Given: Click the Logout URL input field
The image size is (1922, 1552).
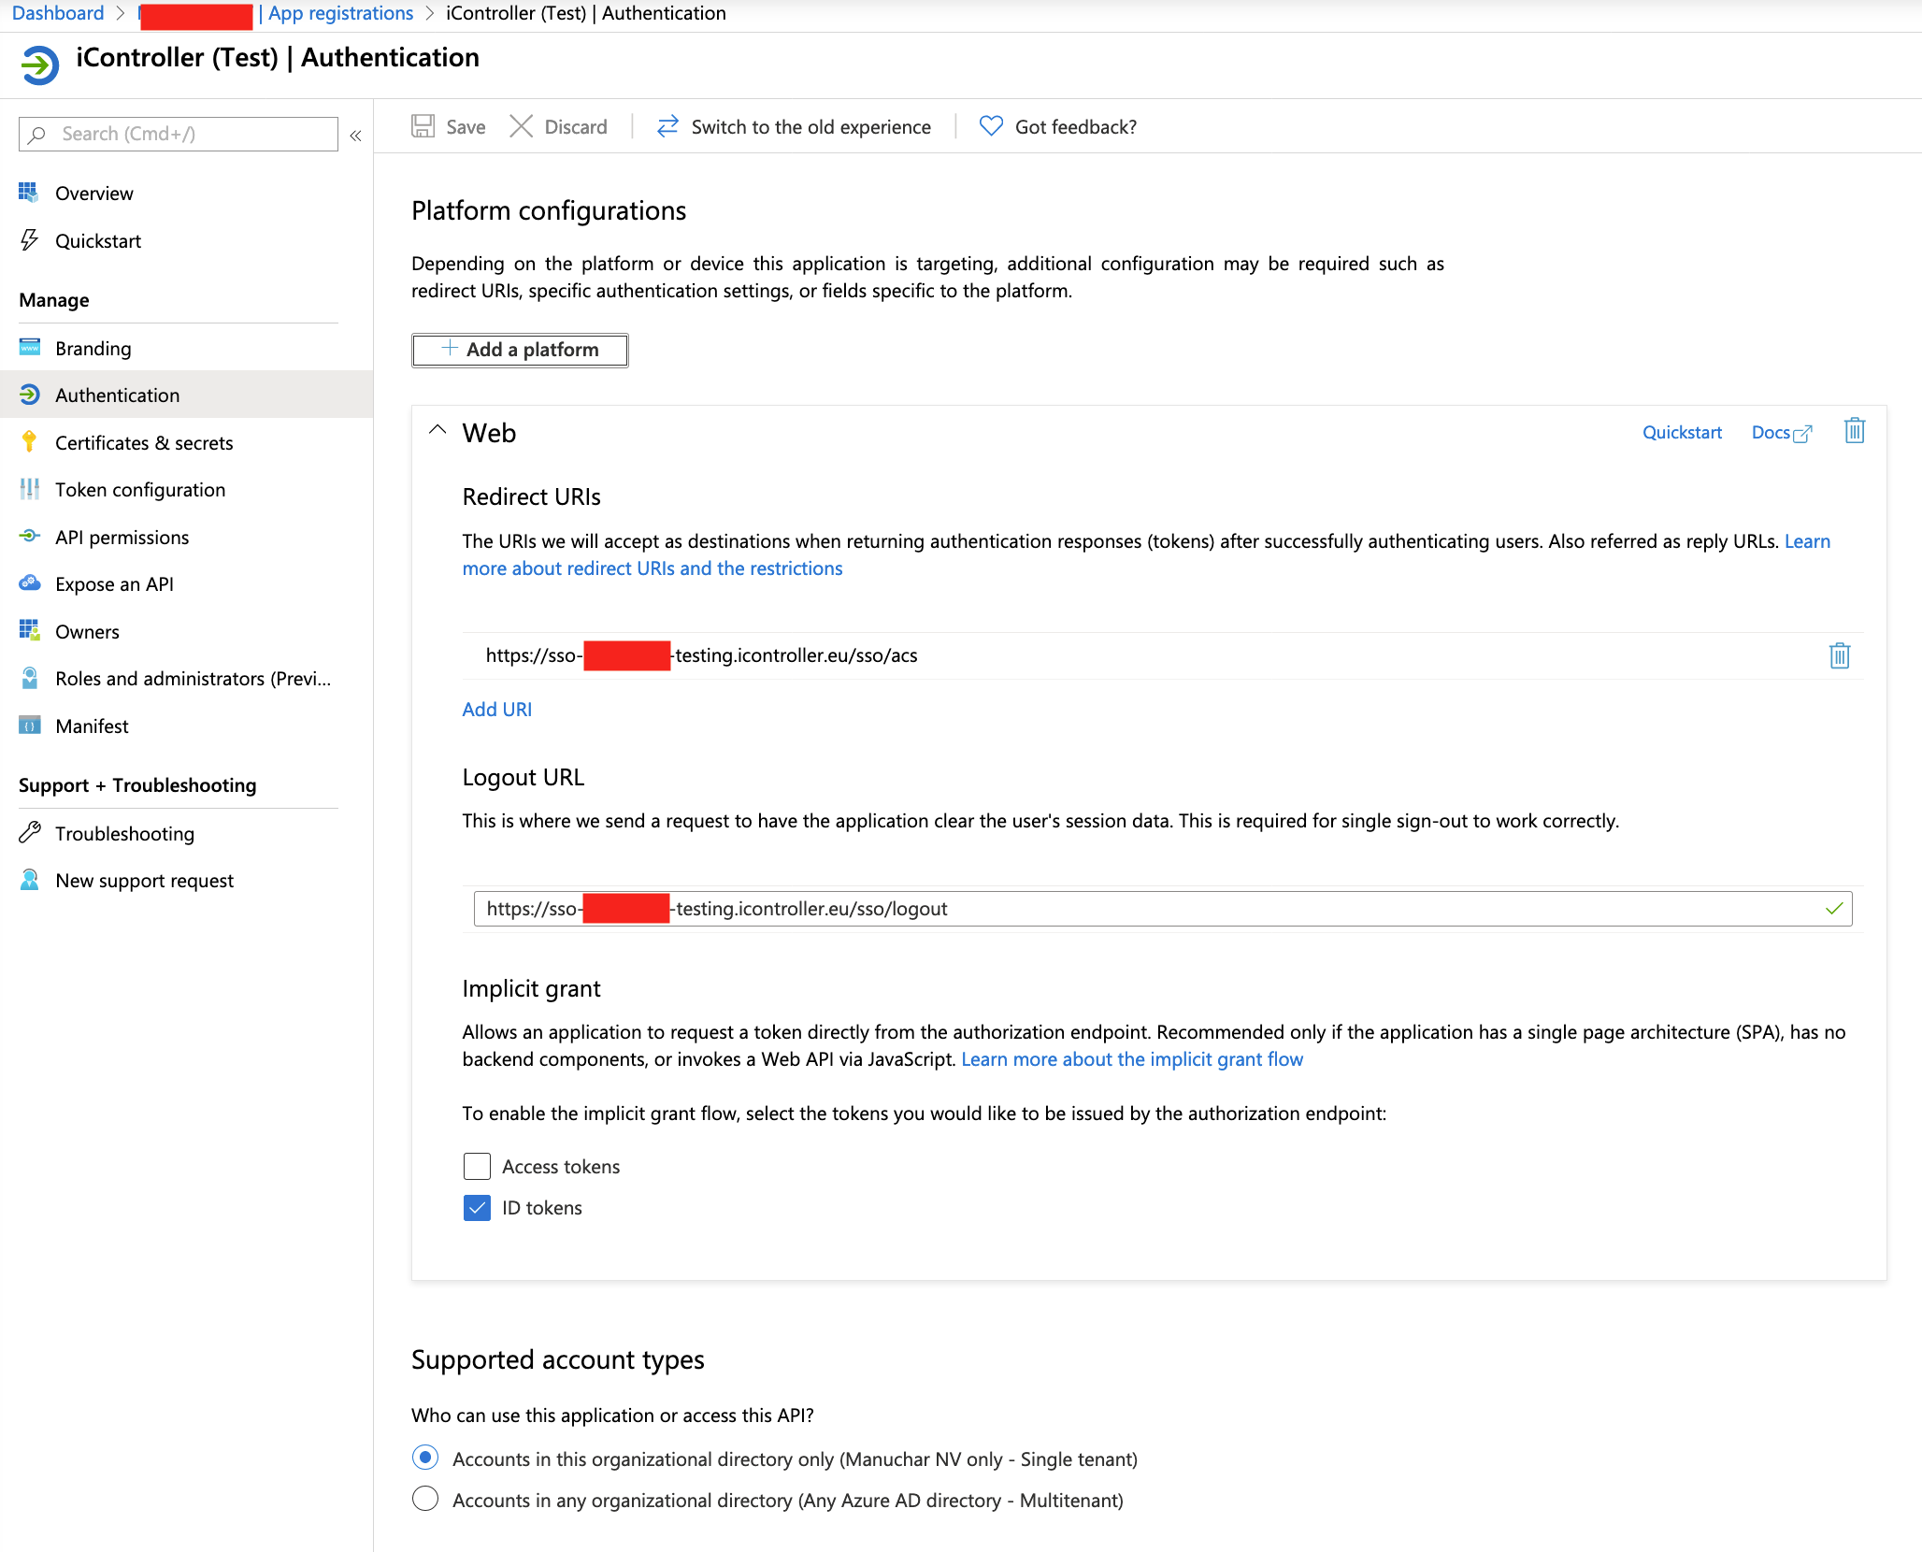Looking at the screenshot, I should point(1163,909).
